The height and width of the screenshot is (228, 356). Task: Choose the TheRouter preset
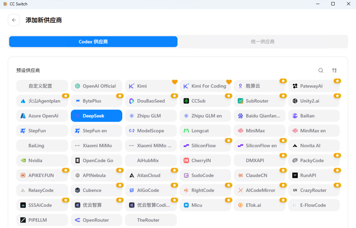click(x=151, y=220)
